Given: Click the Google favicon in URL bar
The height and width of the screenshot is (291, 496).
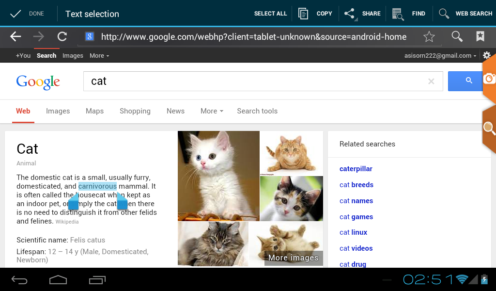Looking at the screenshot, I should (90, 37).
